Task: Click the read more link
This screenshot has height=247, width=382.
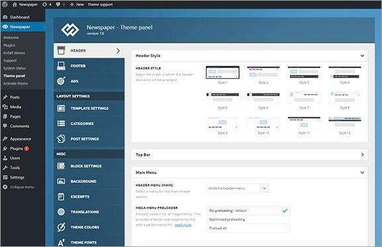Action: pyautogui.click(x=183, y=225)
